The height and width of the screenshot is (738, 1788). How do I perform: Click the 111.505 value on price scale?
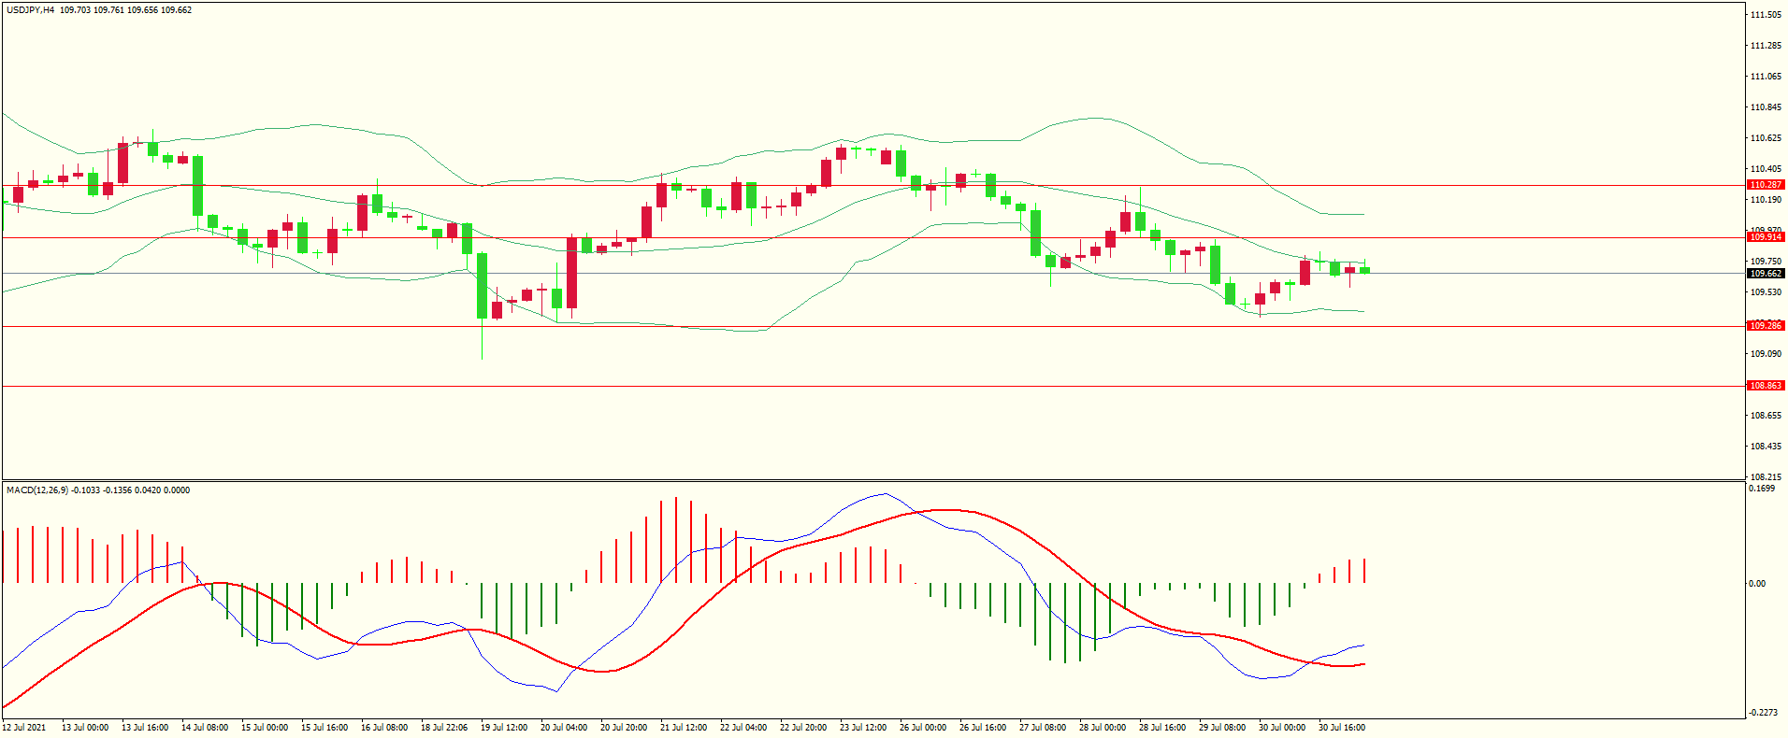pos(1766,15)
